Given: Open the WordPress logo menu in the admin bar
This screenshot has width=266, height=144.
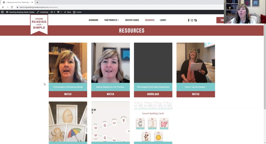Looking at the screenshot, I should [3, 12].
